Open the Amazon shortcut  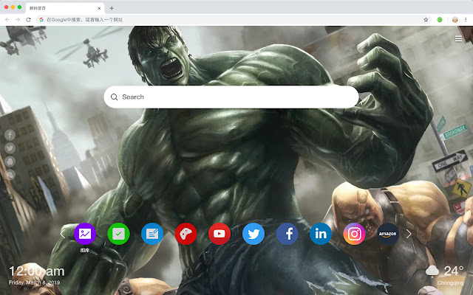pyautogui.click(x=388, y=234)
